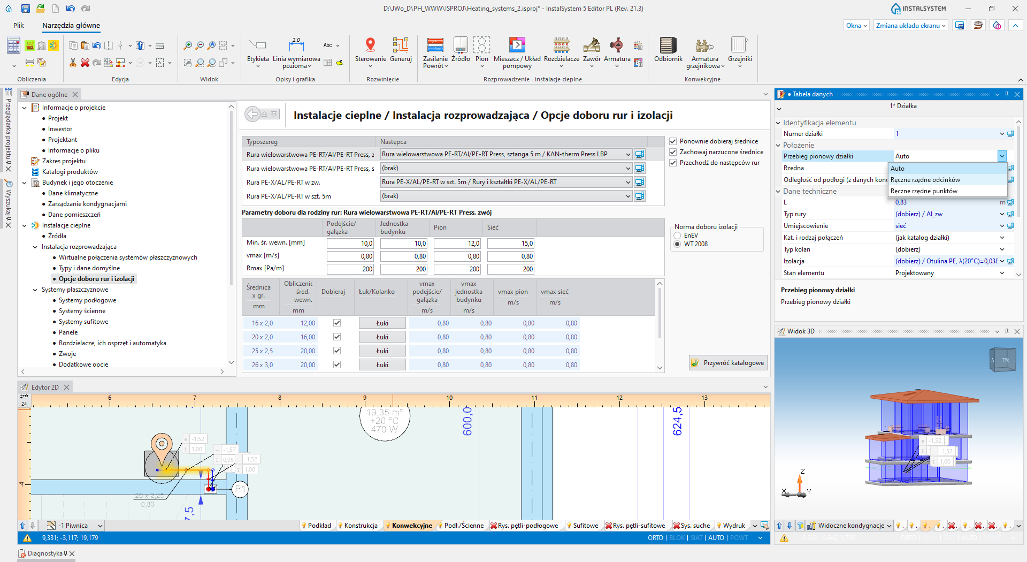This screenshot has height=562, width=1027.
Task: Toggle Ponownie dobieraj średnice checkbox
Action: [673, 141]
